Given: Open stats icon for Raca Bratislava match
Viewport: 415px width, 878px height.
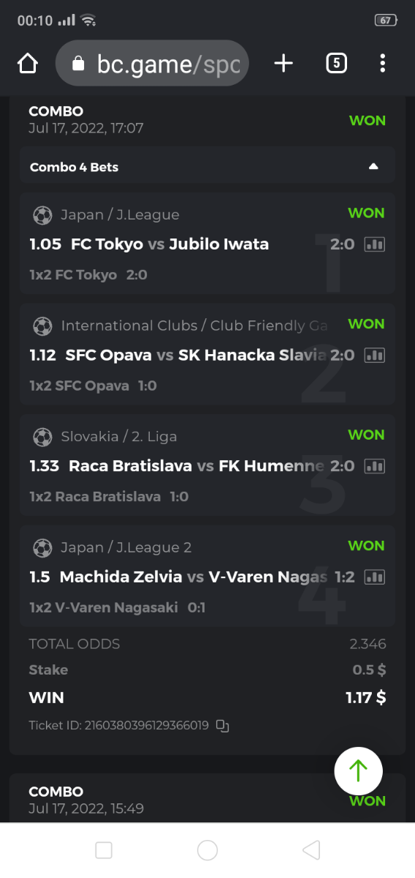Looking at the screenshot, I should pyautogui.click(x=374, y=466).
